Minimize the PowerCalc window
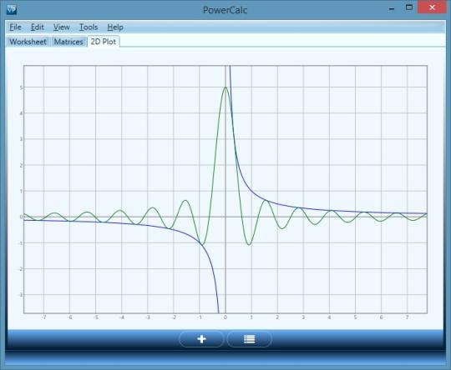 coord(392,8)
